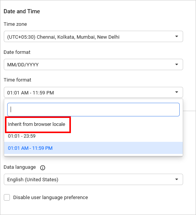Open the Date format MM/DD/YYYY dropdown
Screen dimensions: 196x215
point(93,64)
